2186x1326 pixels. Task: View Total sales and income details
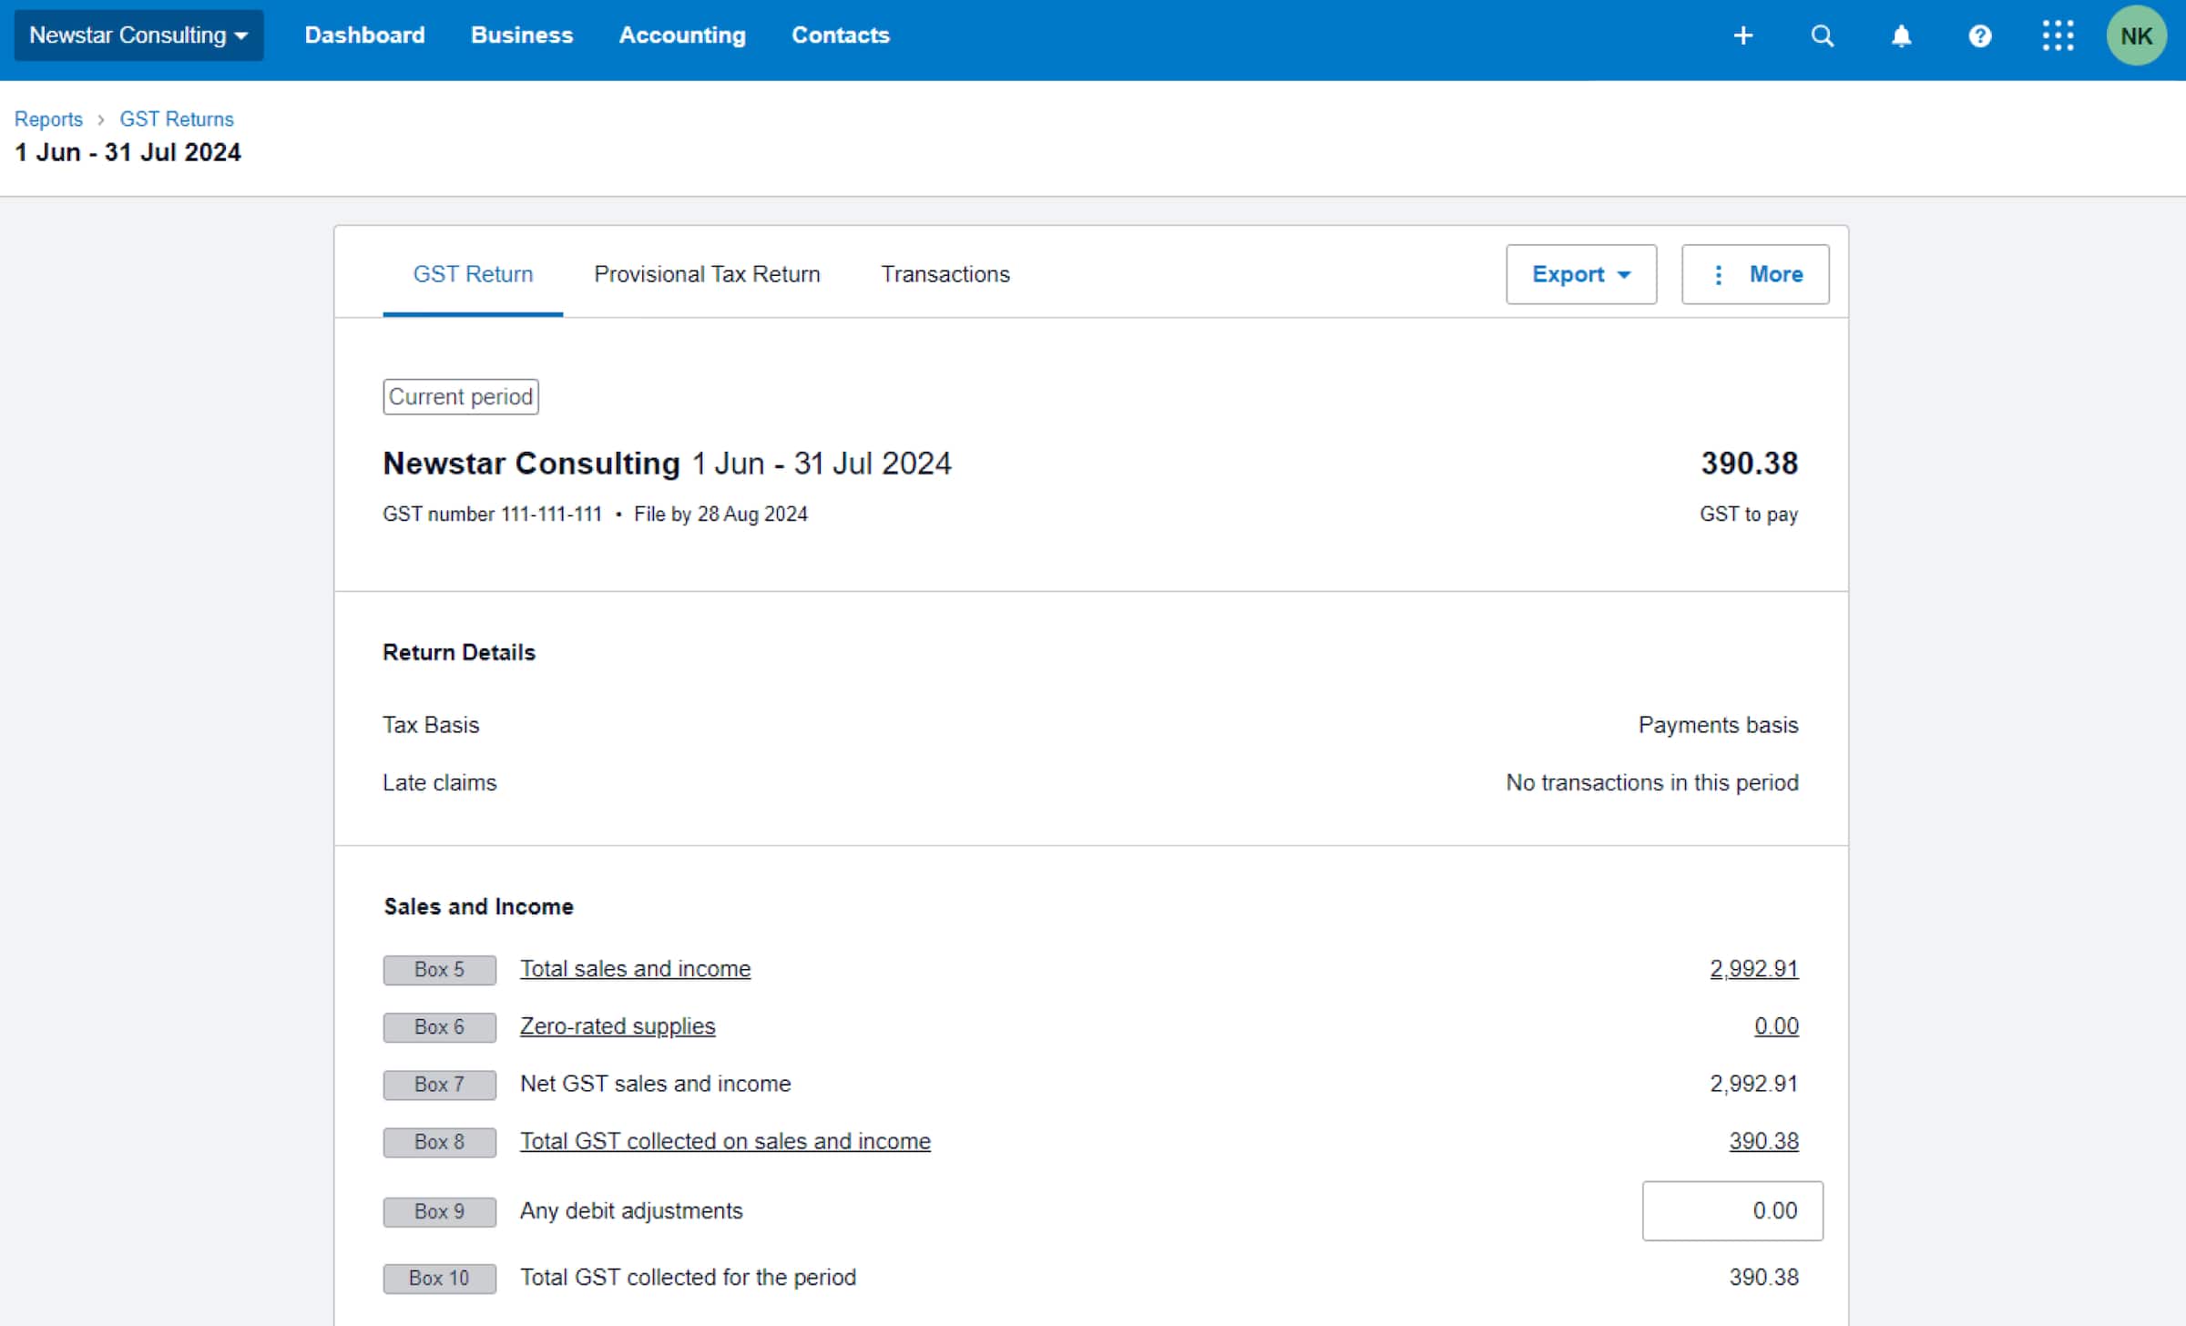tap(635, 968)
